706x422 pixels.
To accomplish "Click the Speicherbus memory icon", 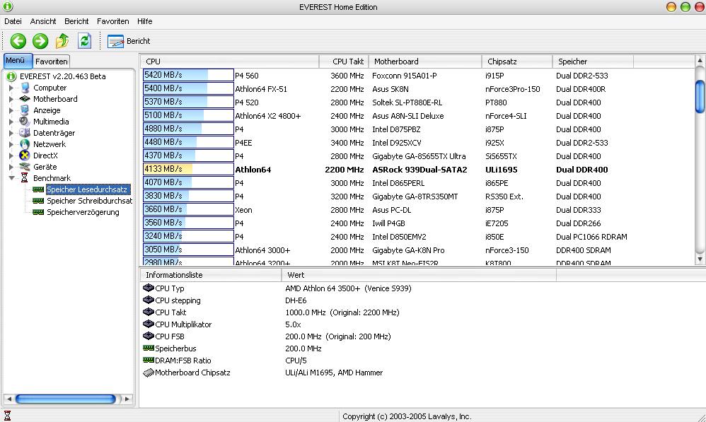I will click(x=148, y=348).
